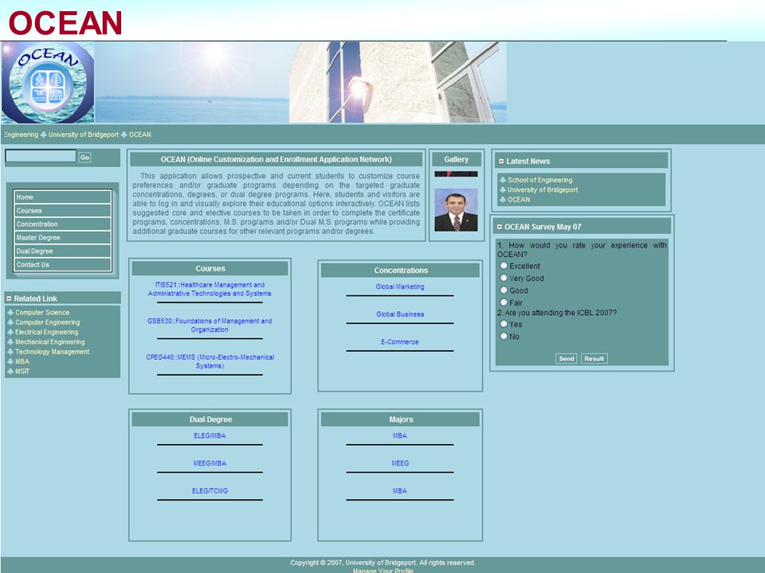
Task: Click the Go search button
Action: click(x=84, y=158)
